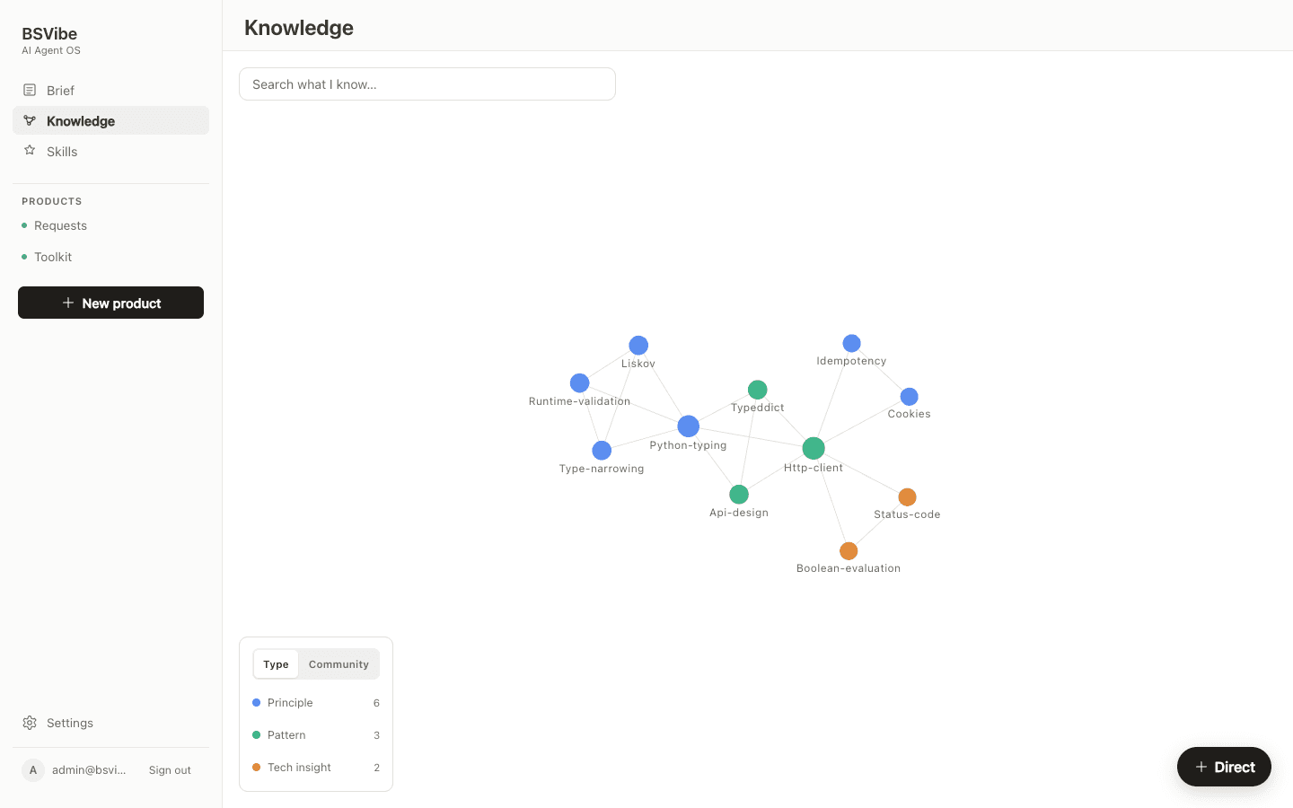Select the Boolean-evaluation node

849,551
